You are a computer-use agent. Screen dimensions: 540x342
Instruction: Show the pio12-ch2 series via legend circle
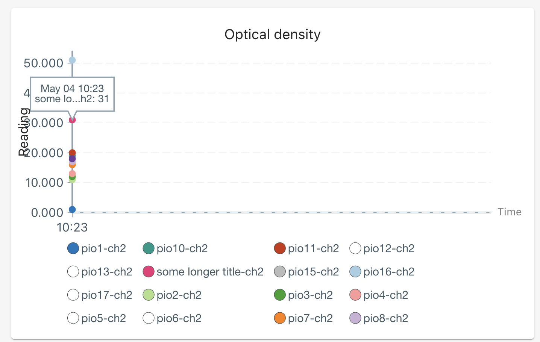click(355, 248)
